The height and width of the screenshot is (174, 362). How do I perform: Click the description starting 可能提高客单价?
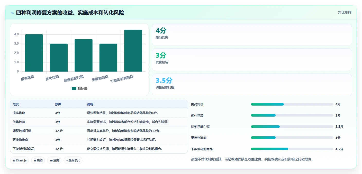pyautogui.click(x=124, y=131)
